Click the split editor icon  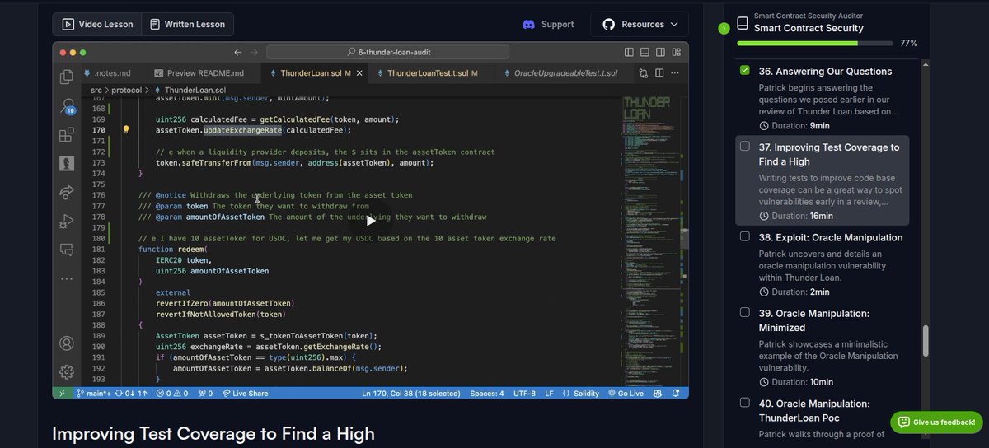(x=661, y=73)
